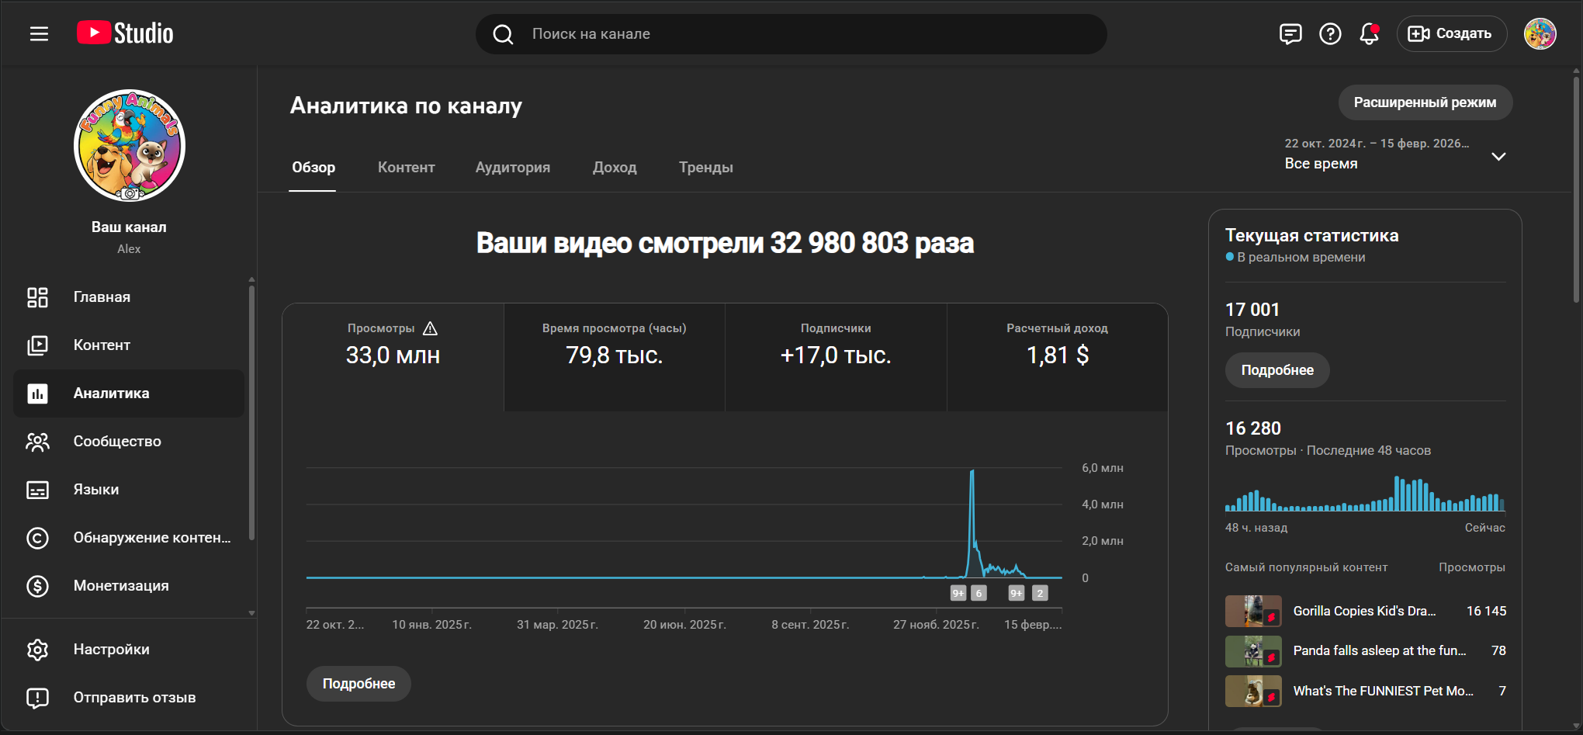This screenshot has width=1583, height=735.
Task: Open Обнаружение контента in the sidebar
Action: 129,538
